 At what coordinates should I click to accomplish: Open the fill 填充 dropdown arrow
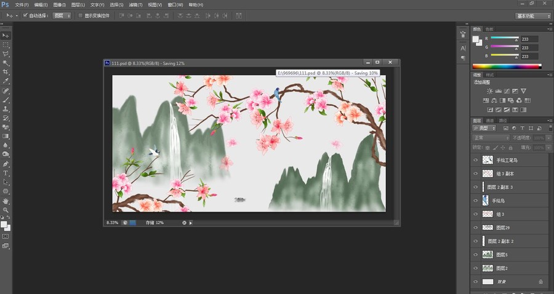pyautogui.click(x=548, y=148)
